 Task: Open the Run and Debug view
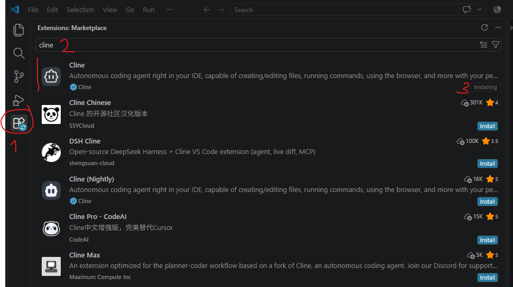click(18, 100)
